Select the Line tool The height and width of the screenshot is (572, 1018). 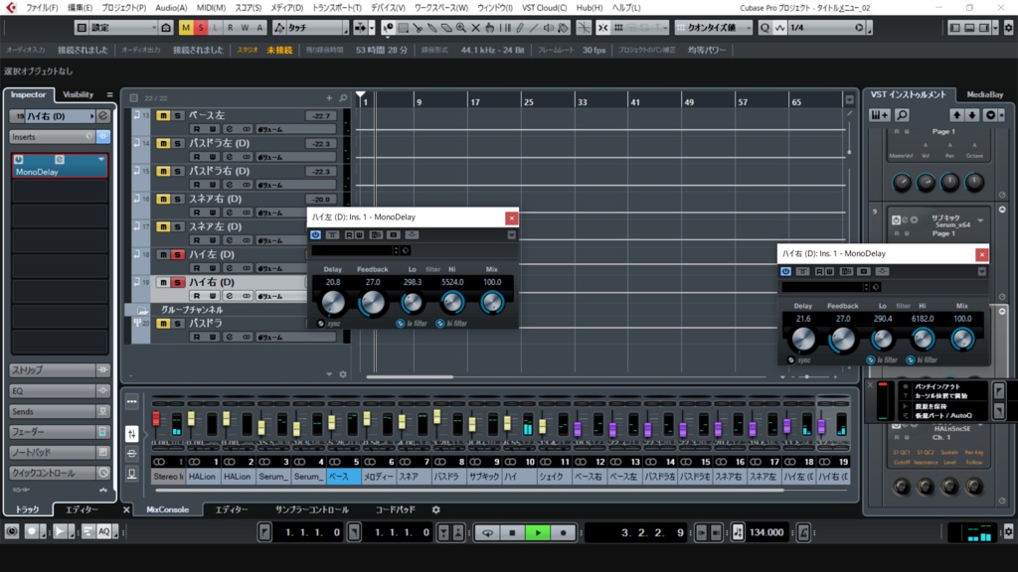(534, 28)
